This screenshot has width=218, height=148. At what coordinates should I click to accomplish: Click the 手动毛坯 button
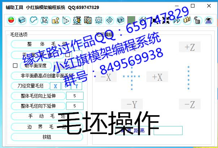[x=47, y=116]
